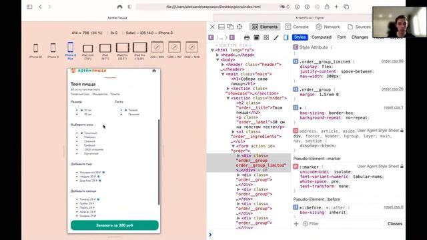Add new CSS rule plus button
Screen dimensions: 427x240
click(x=296, y=224)
